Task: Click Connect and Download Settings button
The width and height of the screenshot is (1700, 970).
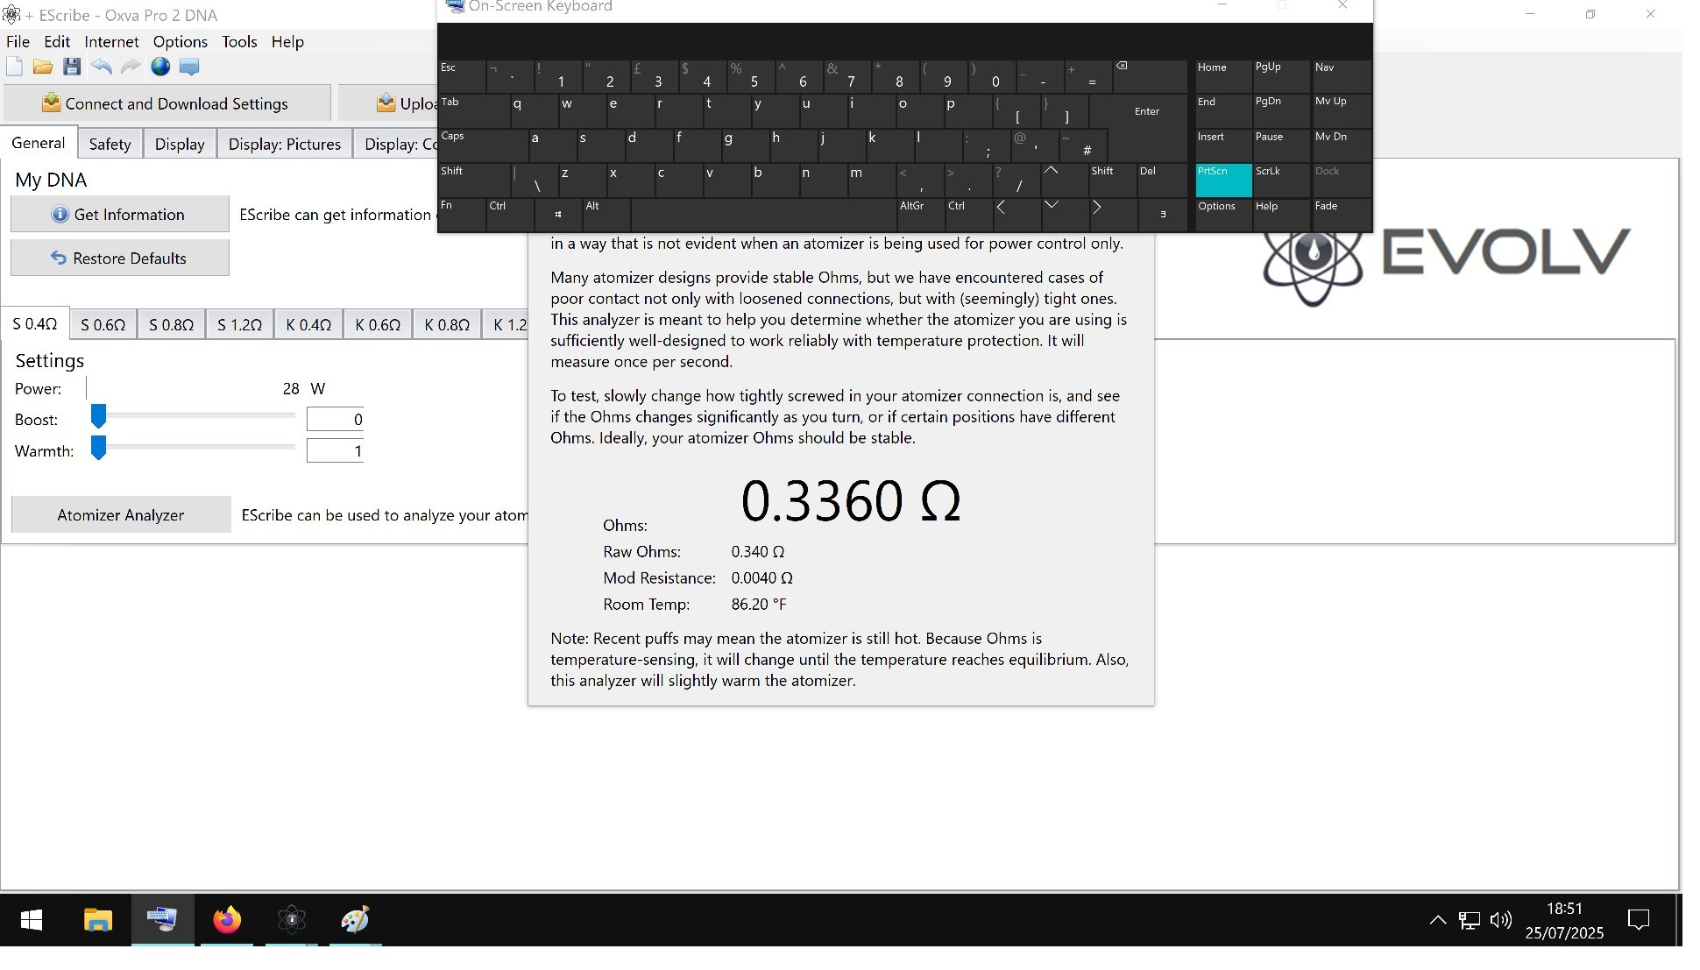Action: pos(166,103)
